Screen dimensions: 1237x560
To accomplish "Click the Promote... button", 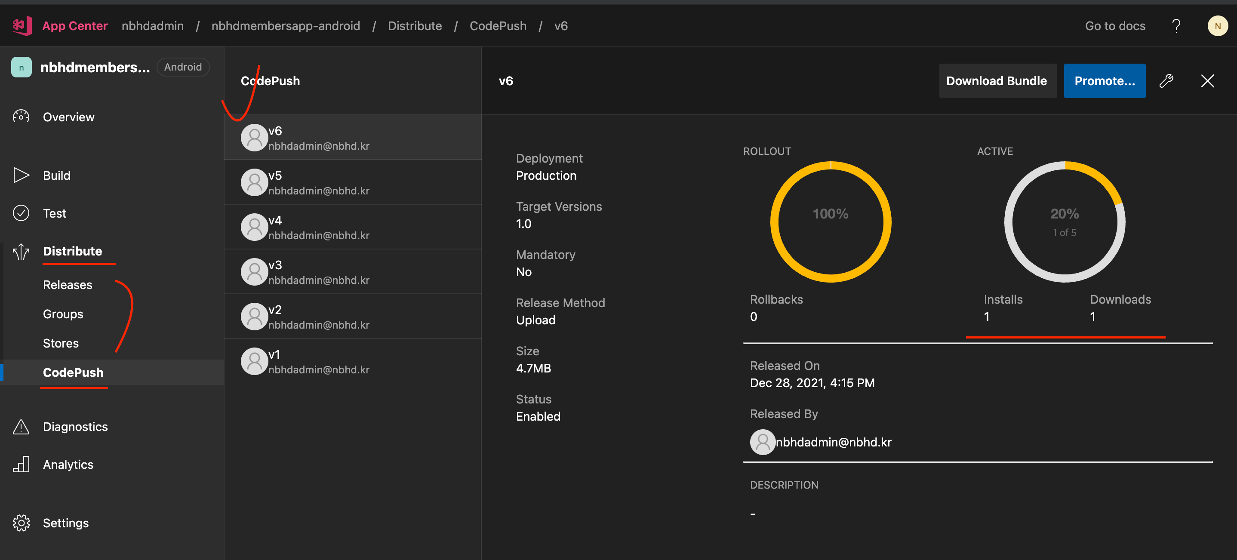I will 1105,81.
